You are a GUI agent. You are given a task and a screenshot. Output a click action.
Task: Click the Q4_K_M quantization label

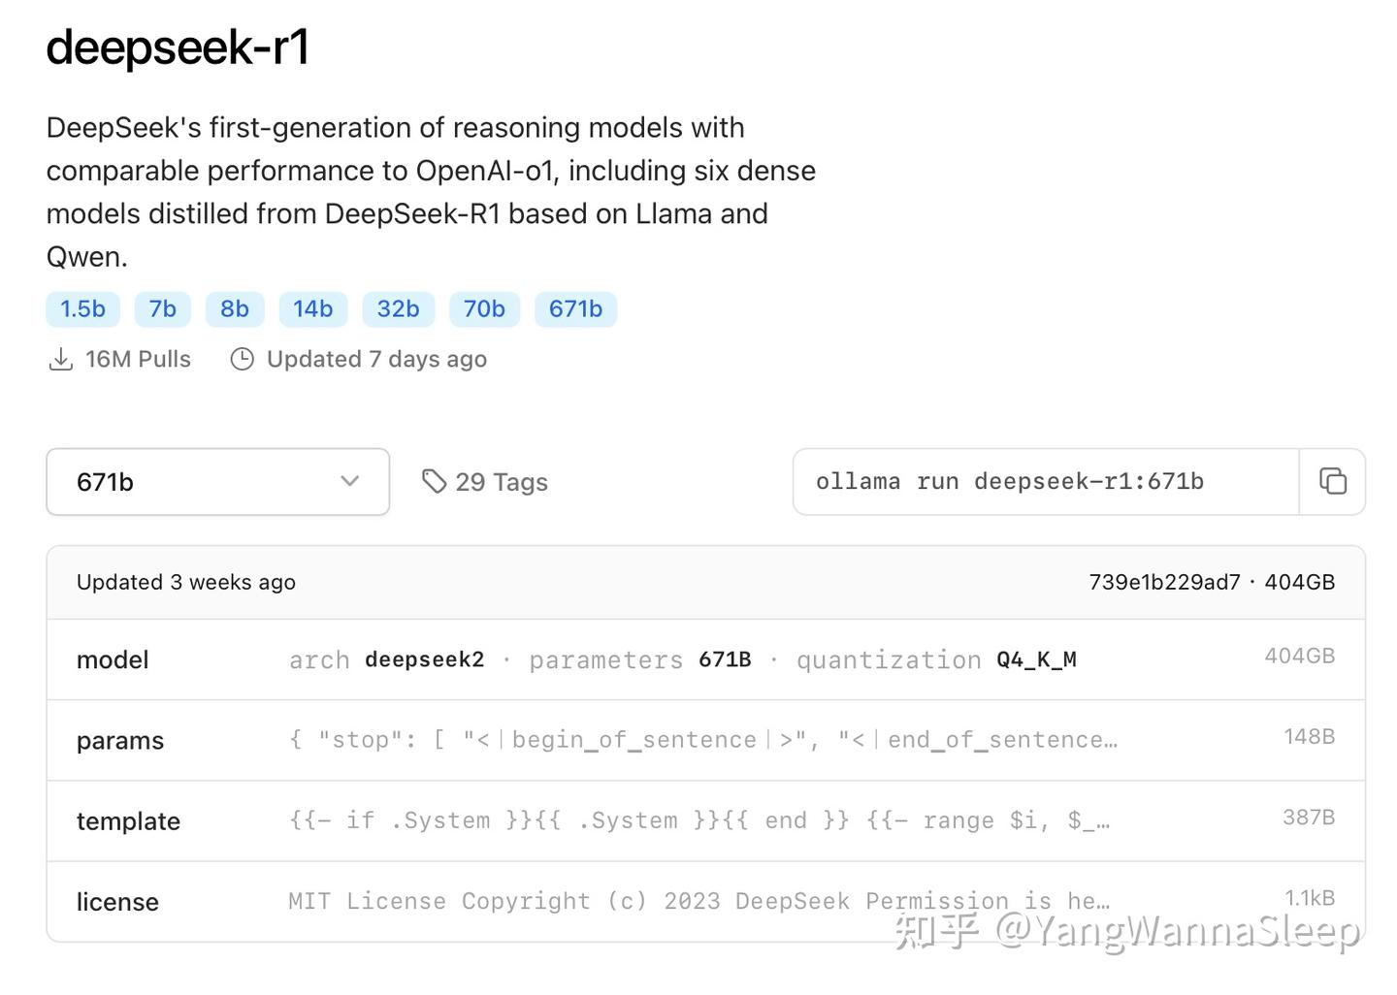1035,659
